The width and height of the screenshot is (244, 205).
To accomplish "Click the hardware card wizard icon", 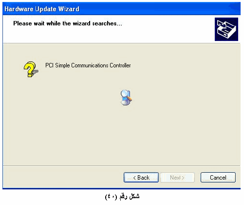I will point(226,29).
